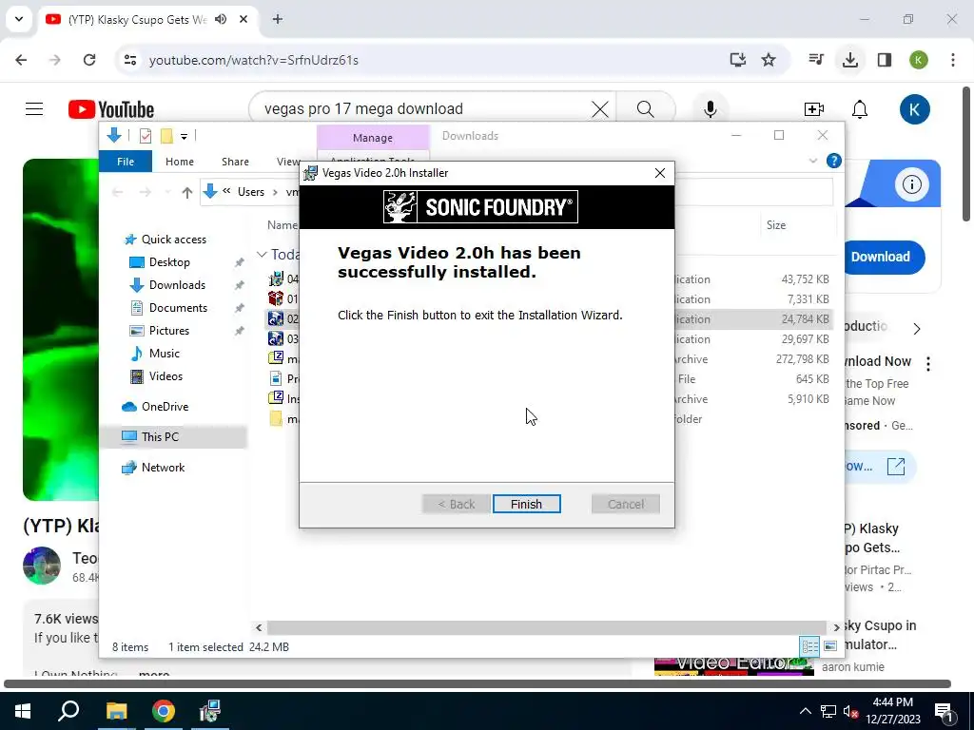Viewport: 974px width, 730px height.
Task: Collapse the Today file group
Action: coord(262,255)
